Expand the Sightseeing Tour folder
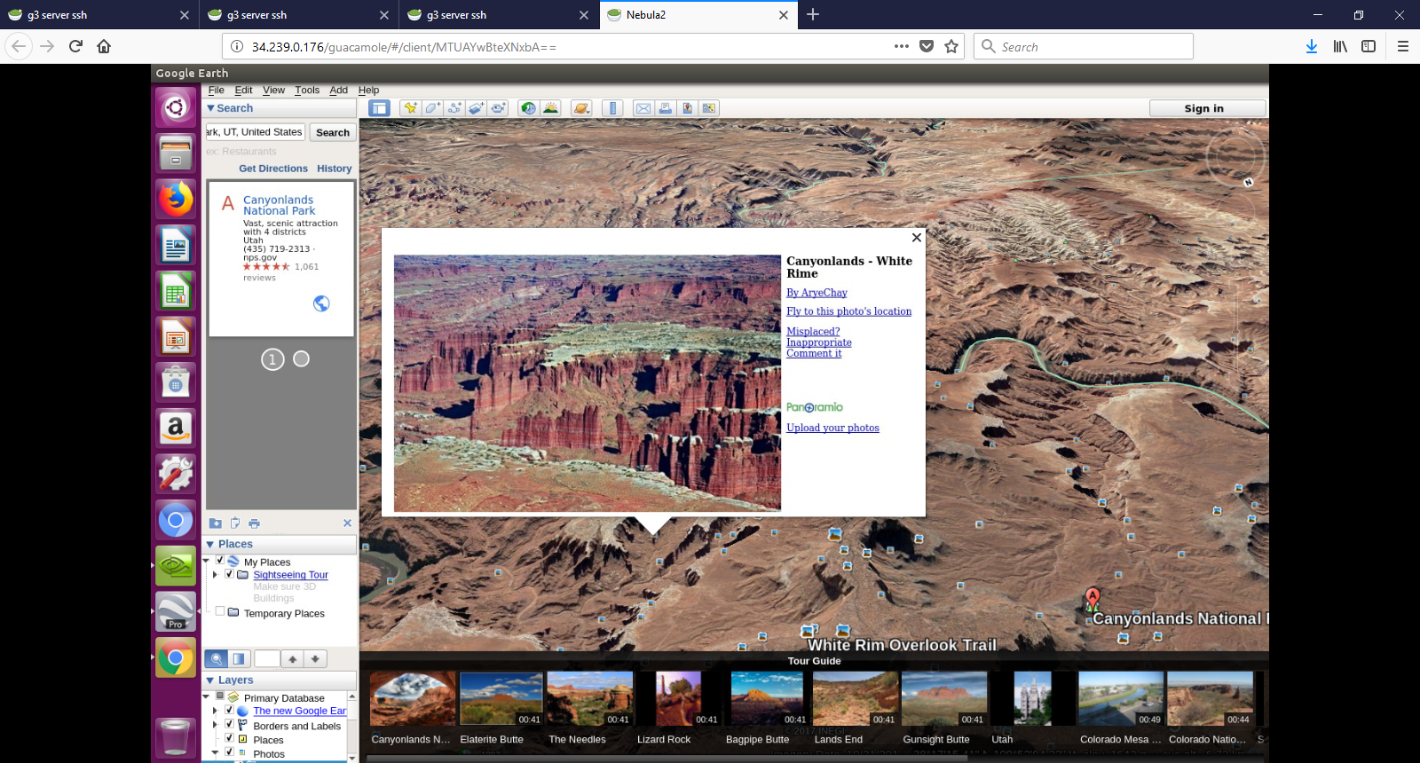Image resolution: width=1420 pixels, height=763 pixels. [215, 575]
